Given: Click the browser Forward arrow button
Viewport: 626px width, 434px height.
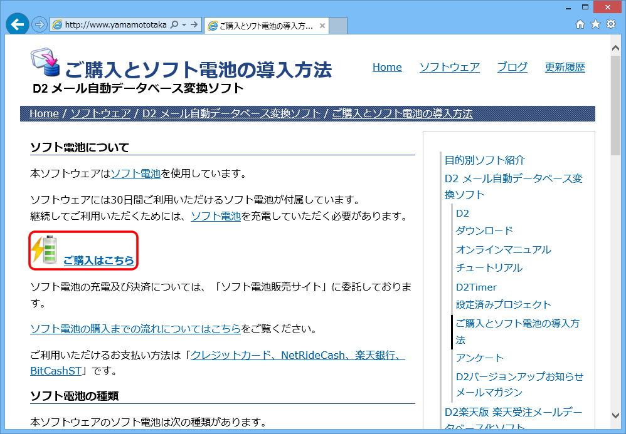Looking at the screenshot, I should (40, 24).
